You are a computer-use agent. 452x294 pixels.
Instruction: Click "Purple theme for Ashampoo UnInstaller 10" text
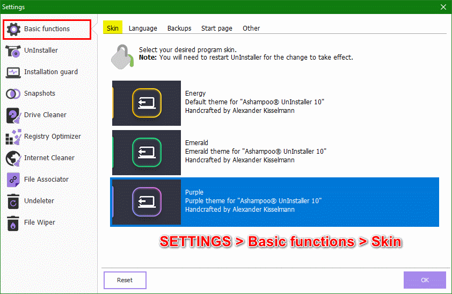pos(253,201)
